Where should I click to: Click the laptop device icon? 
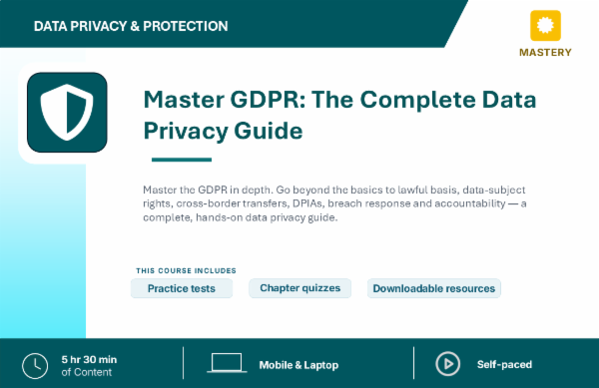point(227,363)
